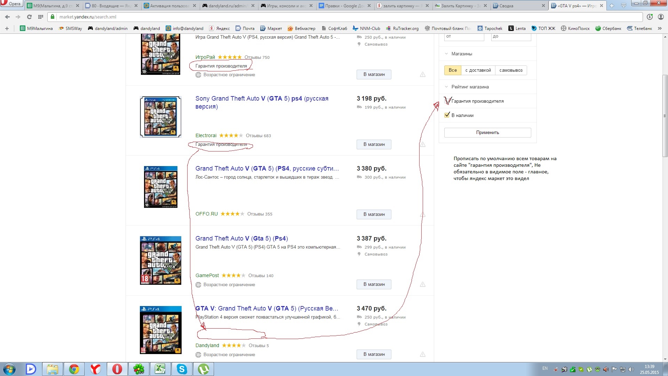Click the price 'от' input field

coord(464,37)
